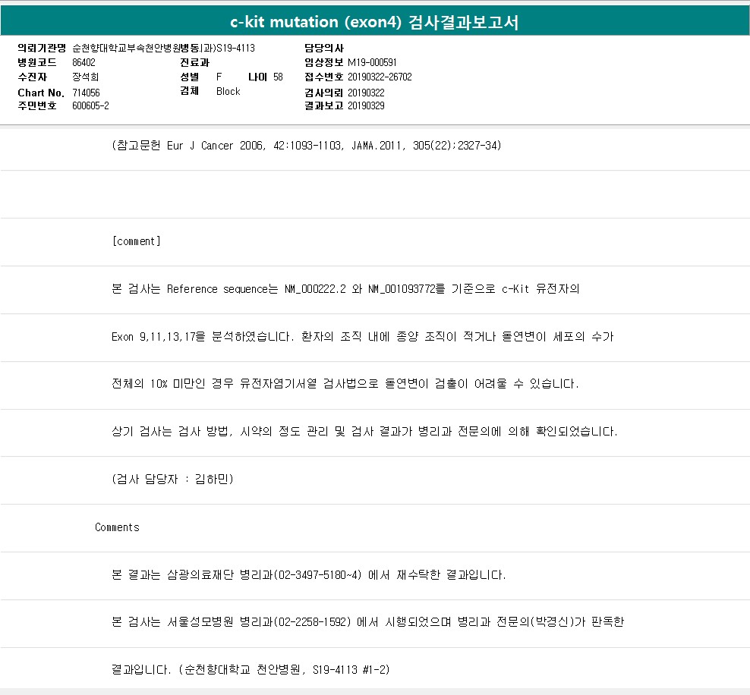The width and height of the screenshot is (750, 695).
Task: Click the 결과보고 label
Action: [x=324, y=105]
